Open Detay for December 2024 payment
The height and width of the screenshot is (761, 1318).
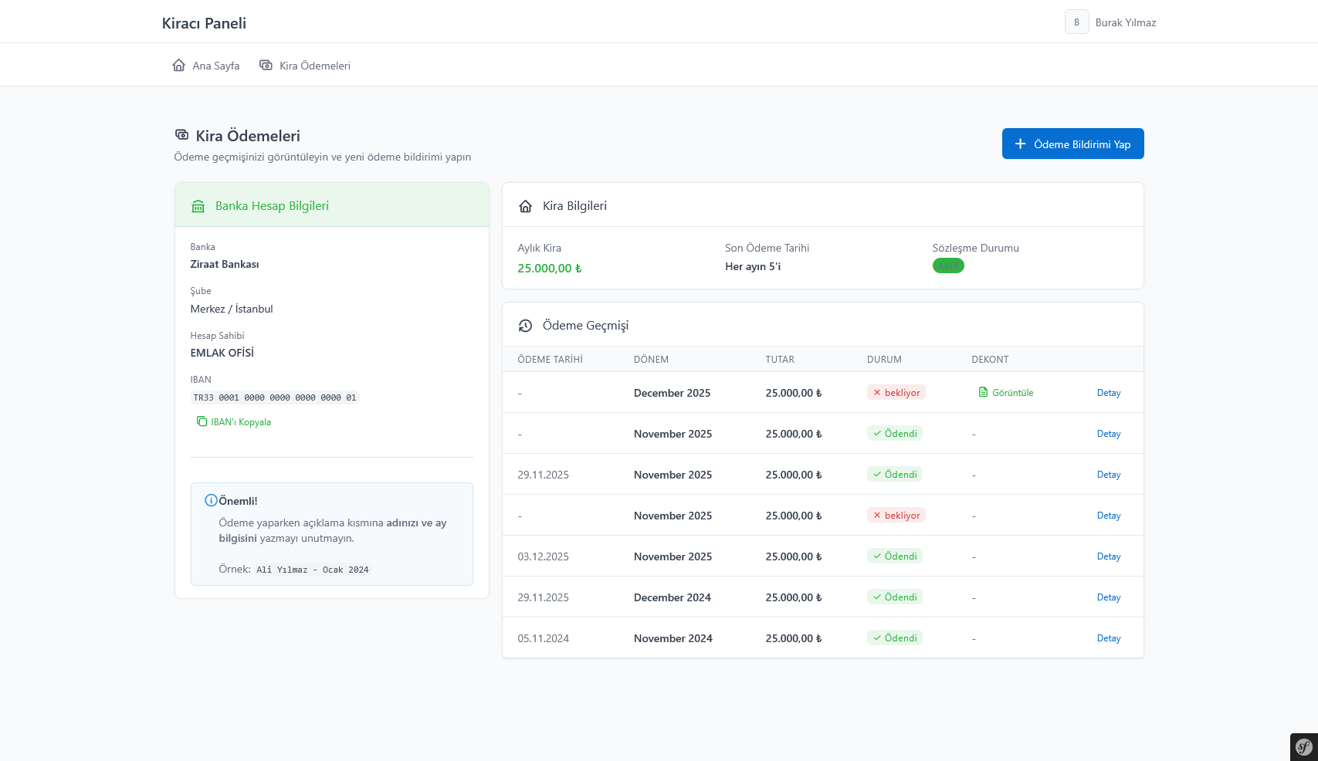[x=1108, y=597]
